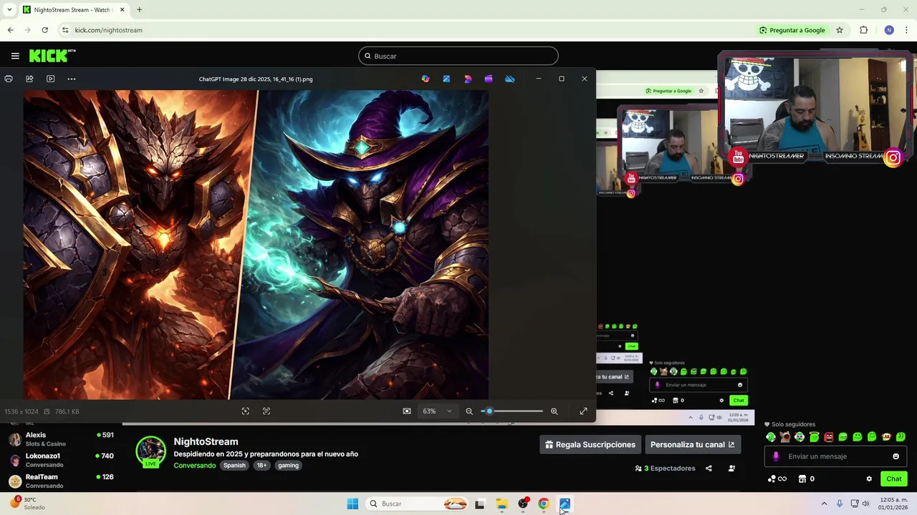Toggle actual size view icon beside 63%

point(407,411)
